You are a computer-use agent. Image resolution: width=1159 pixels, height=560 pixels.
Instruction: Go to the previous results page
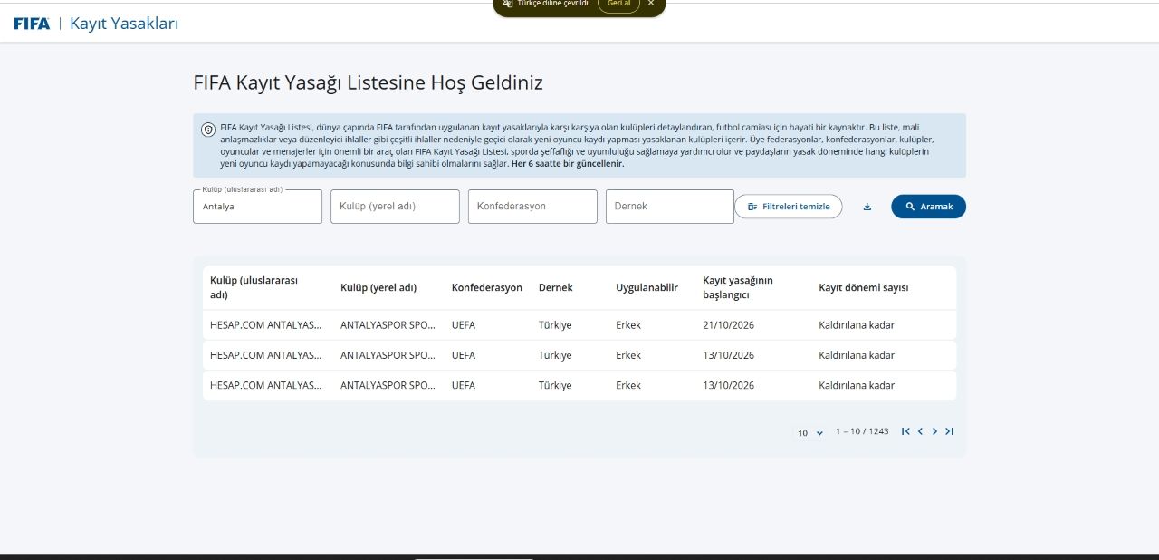point(920,431)
